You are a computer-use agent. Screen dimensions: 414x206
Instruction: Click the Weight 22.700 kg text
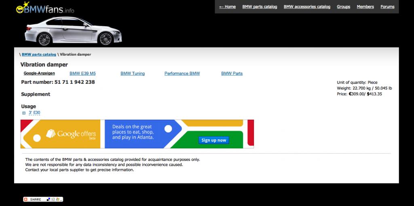pyautogui.click(x=364, y=88)
